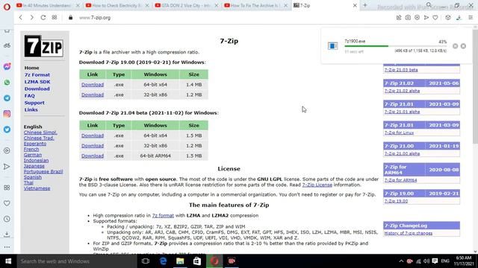The width and height of the screenshot is (478, 268).
Task: Download 7-Zip 19.00 64-bit x64
Action: 93,84
